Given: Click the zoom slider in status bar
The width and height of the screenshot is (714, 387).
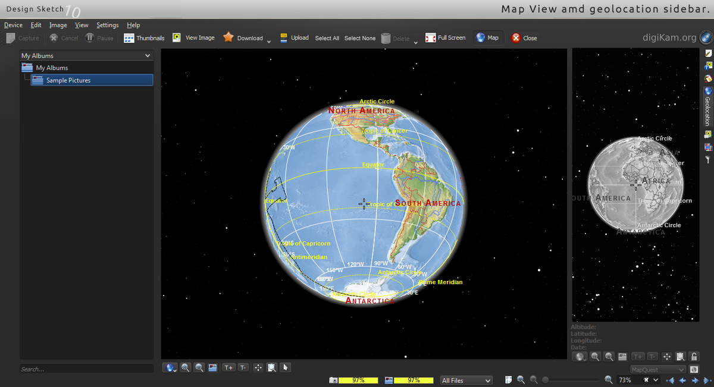Looking at the screenshot, I should (571, 380).
